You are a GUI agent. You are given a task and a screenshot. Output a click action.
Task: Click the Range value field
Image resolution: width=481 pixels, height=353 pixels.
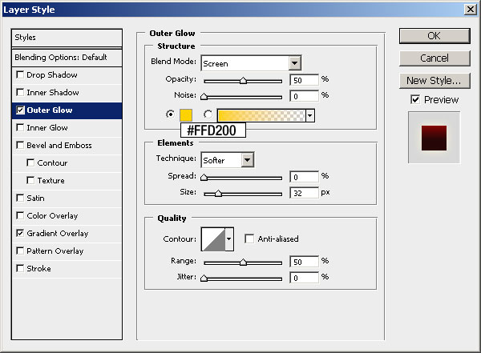pyautogui.click(x=304, y=262)
